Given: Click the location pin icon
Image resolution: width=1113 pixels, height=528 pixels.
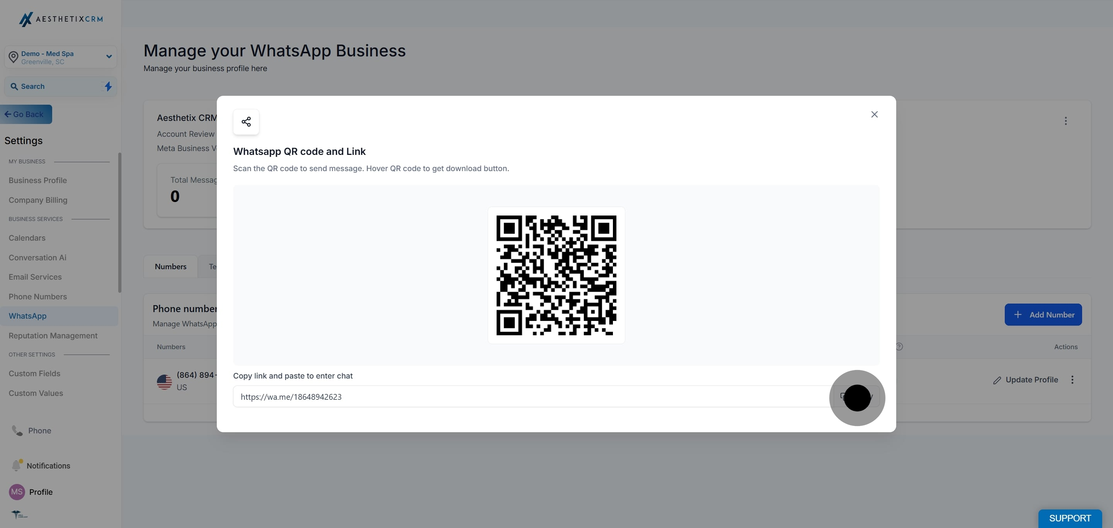Looking at the screenshot, I should point(14,57).
